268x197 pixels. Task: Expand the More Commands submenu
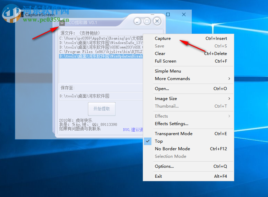189,79
